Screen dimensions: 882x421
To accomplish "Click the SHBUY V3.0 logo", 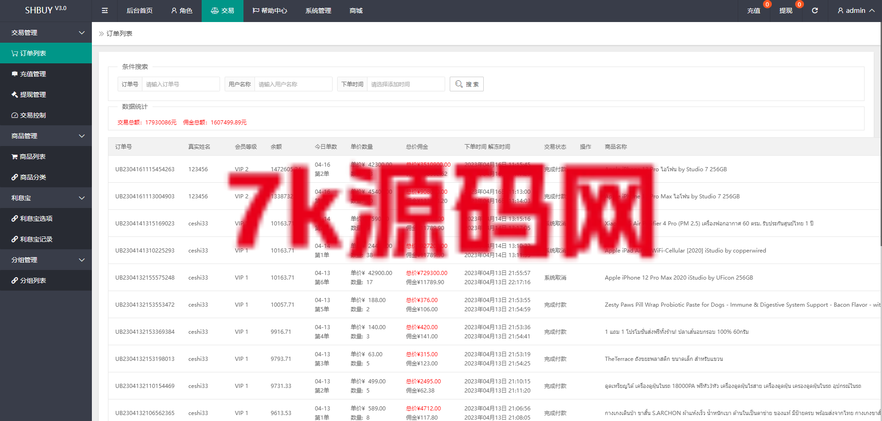I will 45,10.
